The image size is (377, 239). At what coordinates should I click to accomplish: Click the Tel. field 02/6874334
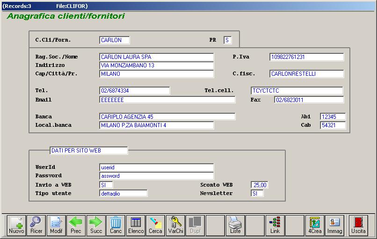[134, 91]
